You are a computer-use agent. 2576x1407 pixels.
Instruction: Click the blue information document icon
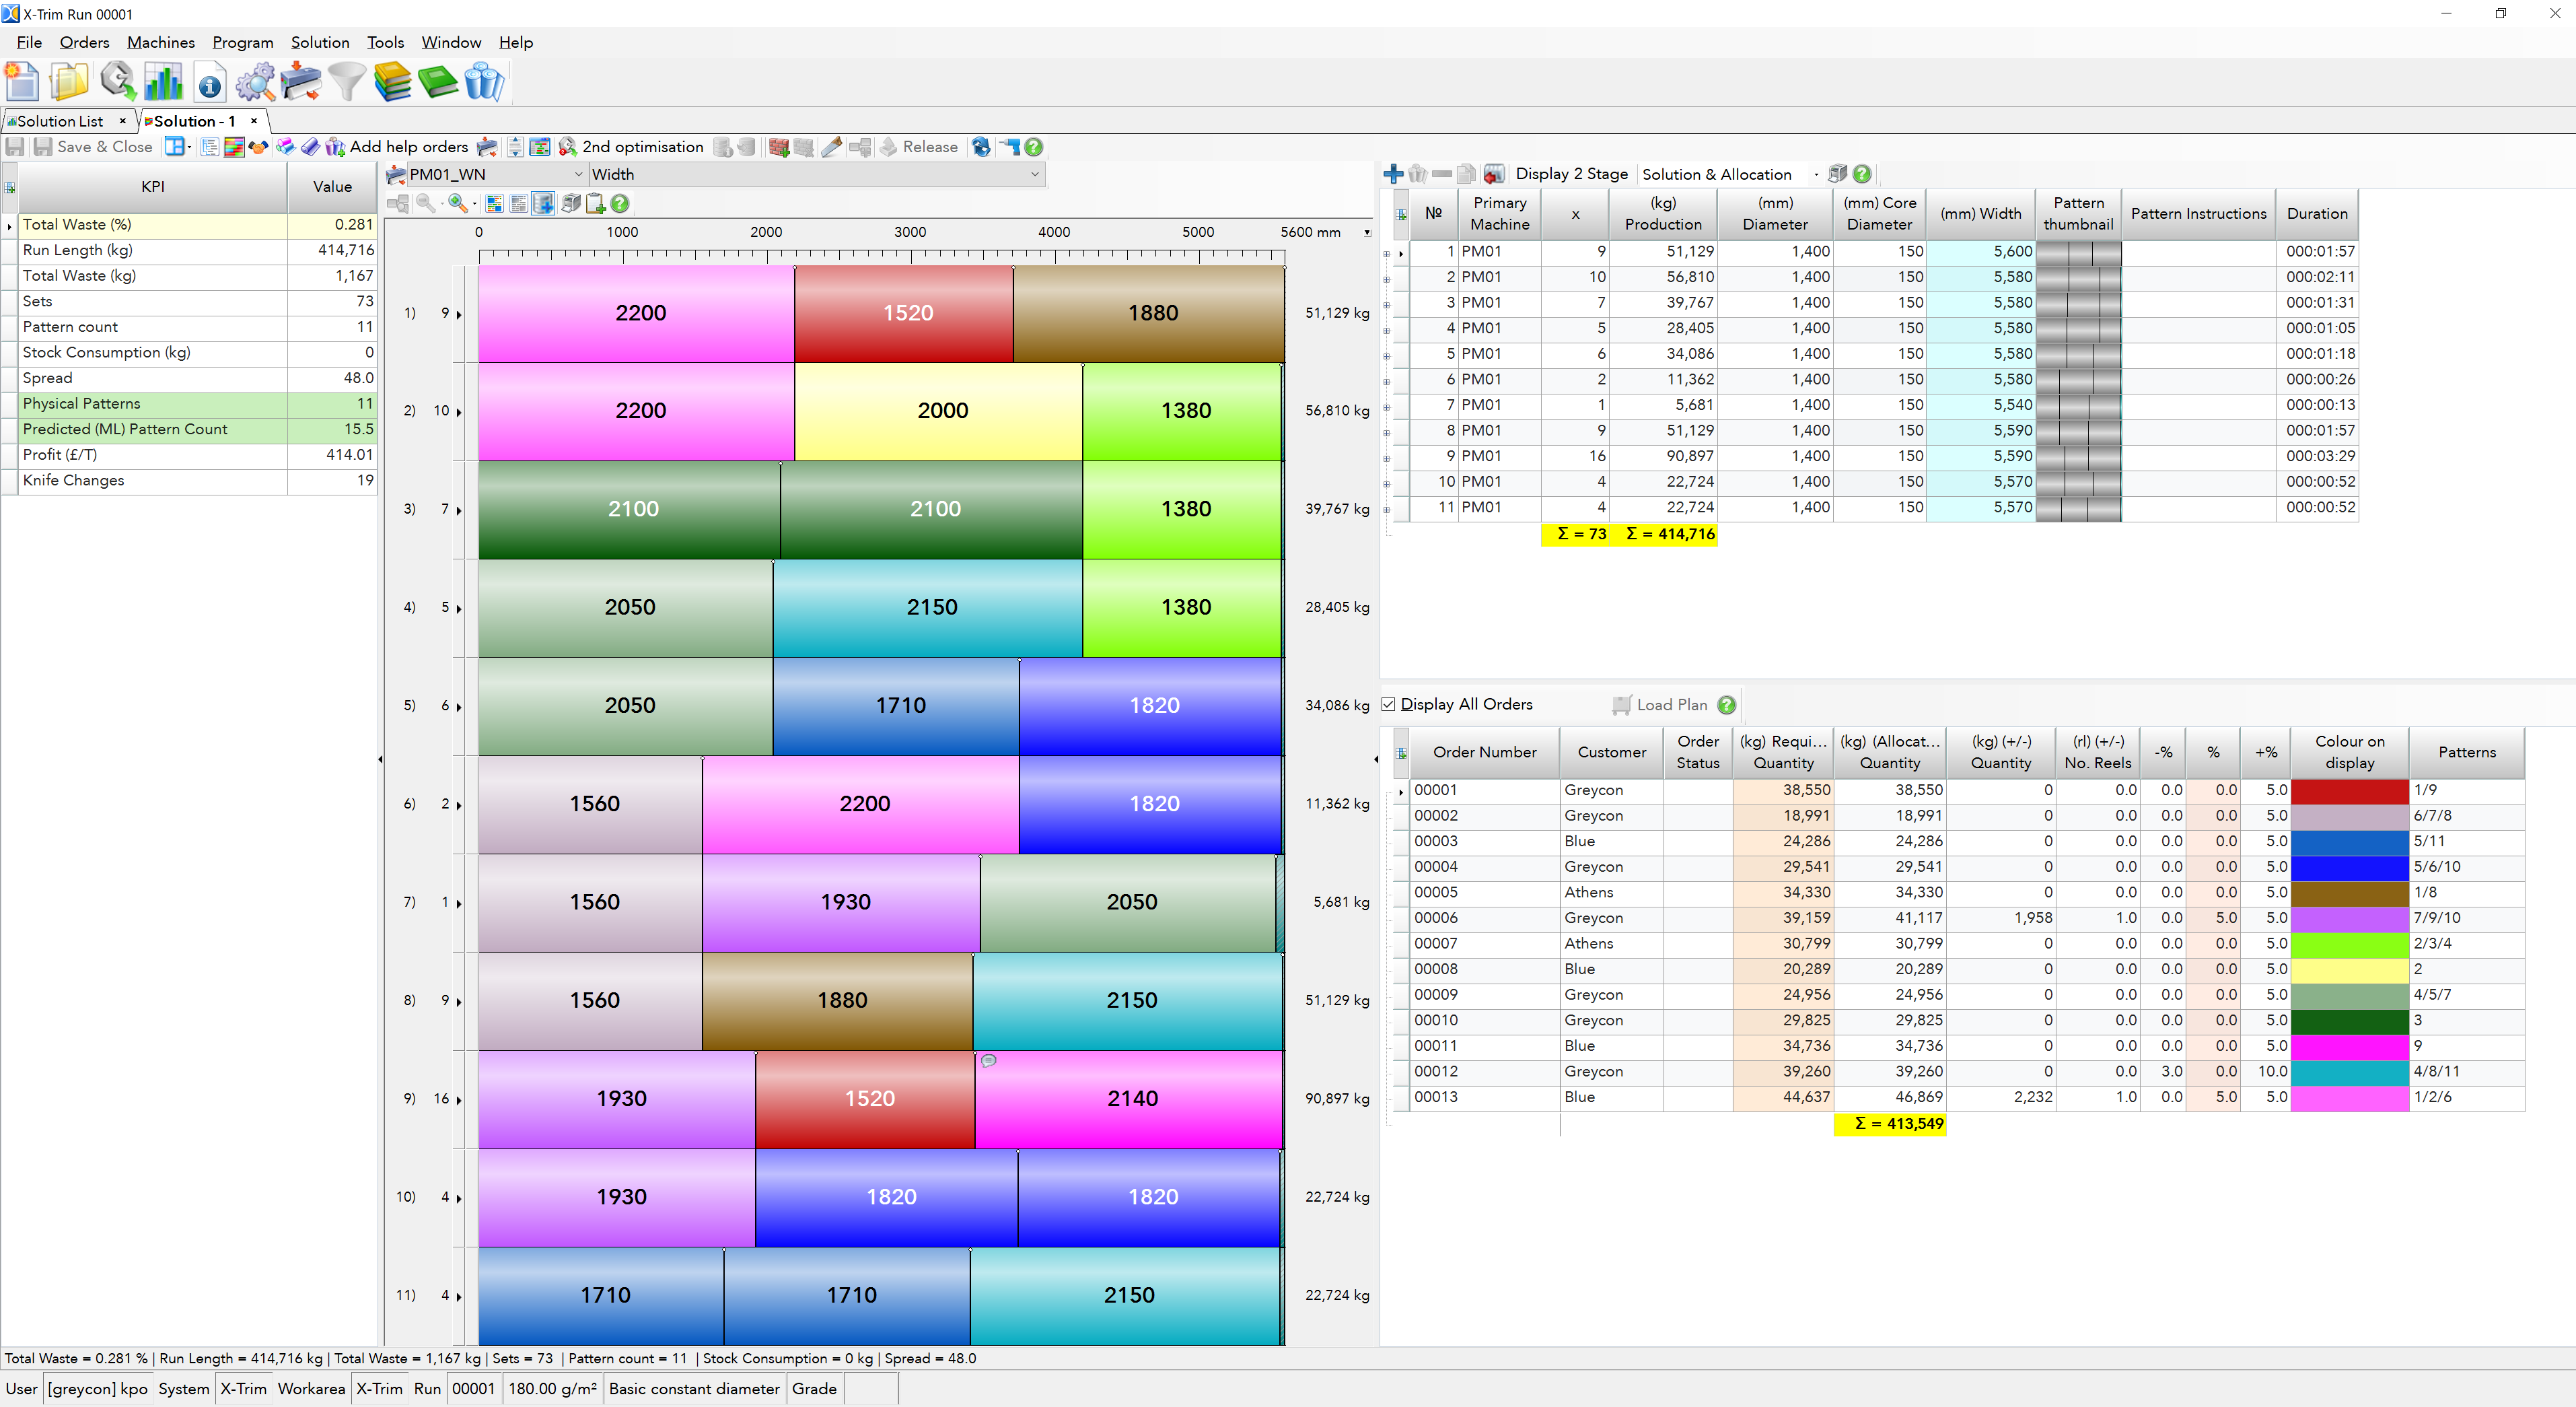pyautogui.click(x=210, y=81)
